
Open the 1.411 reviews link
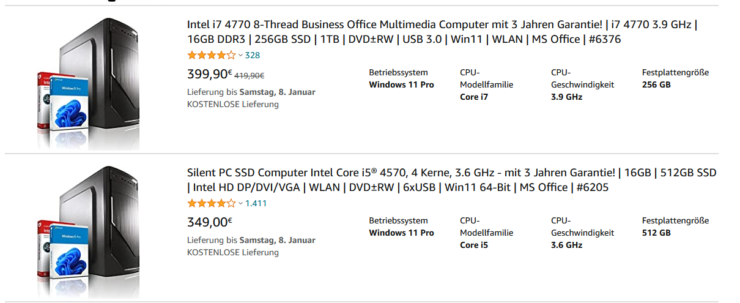(256, 203)
